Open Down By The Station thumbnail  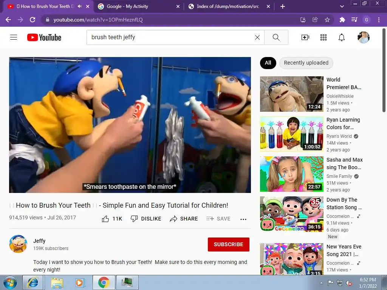coord(291,214)
